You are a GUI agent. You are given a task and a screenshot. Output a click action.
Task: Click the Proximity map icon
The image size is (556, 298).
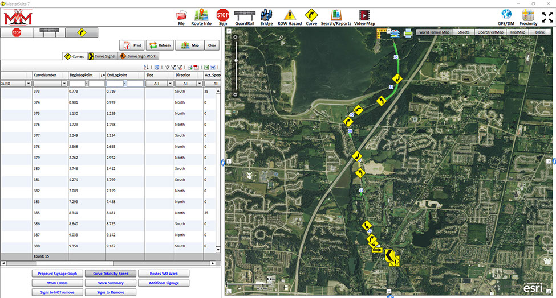(x=528, y=17)
